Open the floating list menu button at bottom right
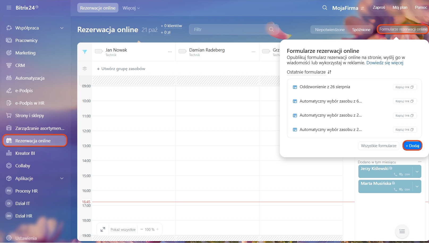 402,231
